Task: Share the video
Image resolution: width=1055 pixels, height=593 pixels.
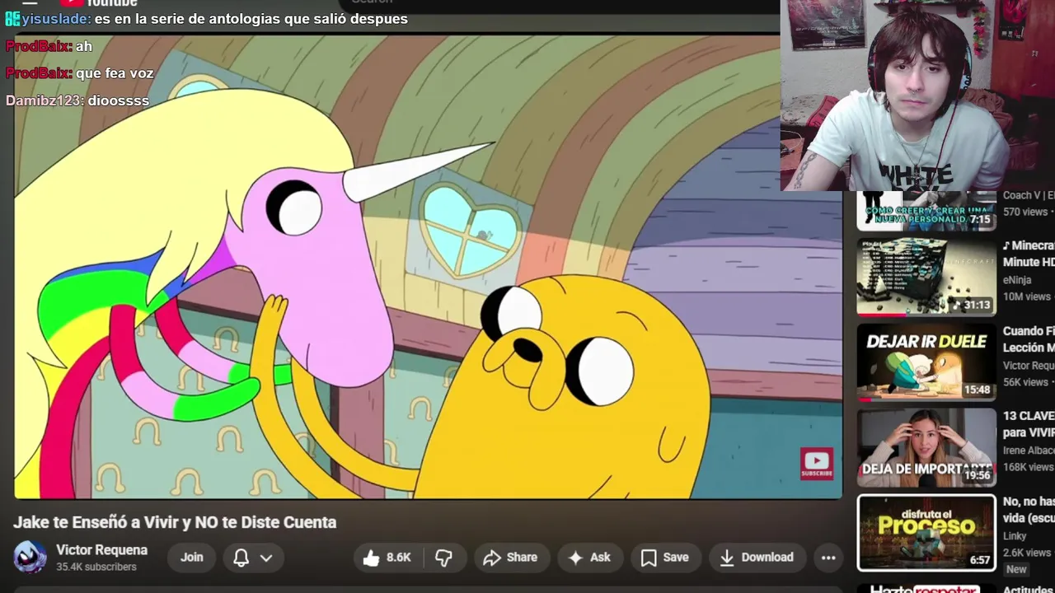Action: coord(510,558)
